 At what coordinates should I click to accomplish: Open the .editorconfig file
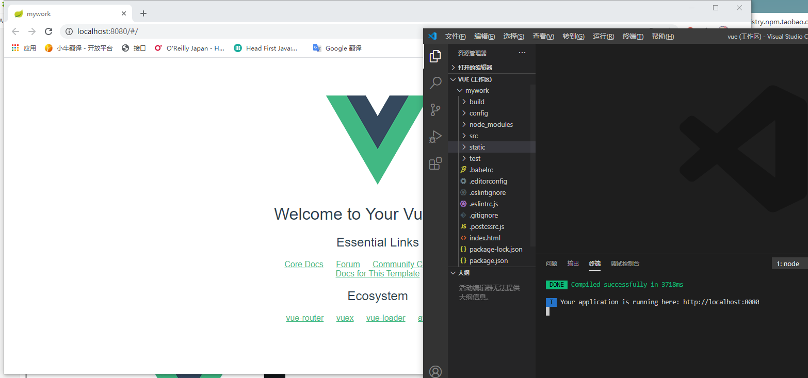(x=492, y=181)
